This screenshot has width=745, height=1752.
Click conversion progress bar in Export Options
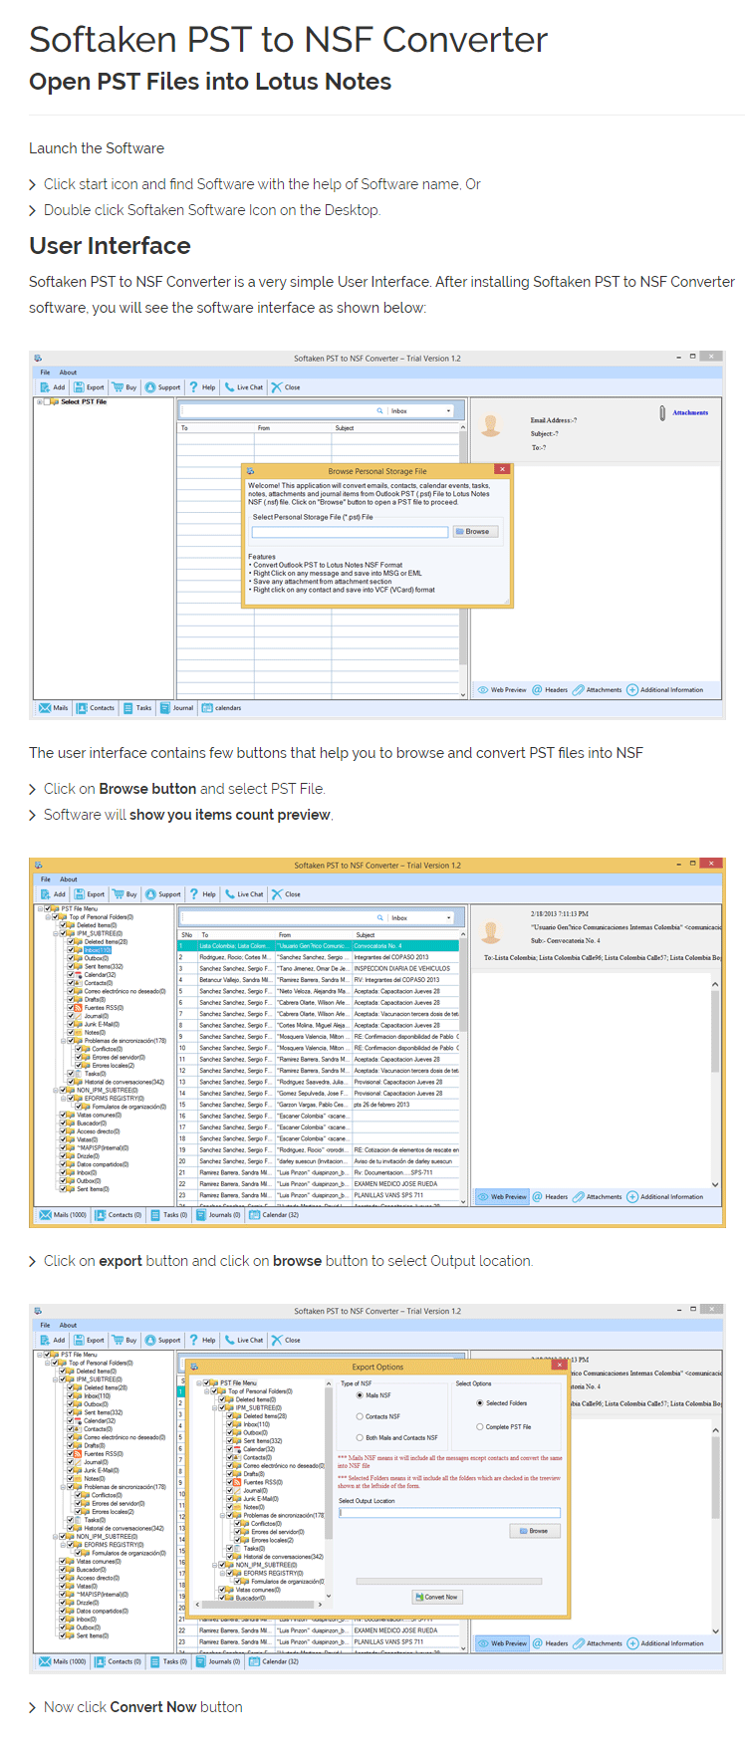click(x=449, y=1581)
